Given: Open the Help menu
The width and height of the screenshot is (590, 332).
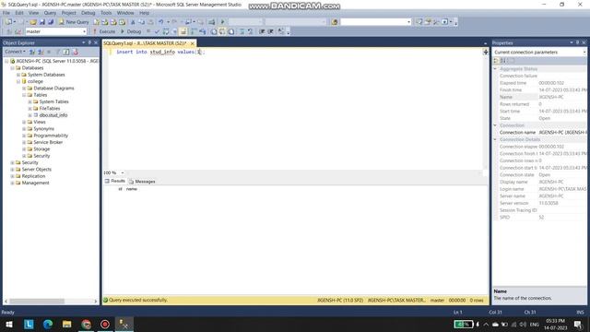Looking at the screenshot, I should (x=145, y=13).
